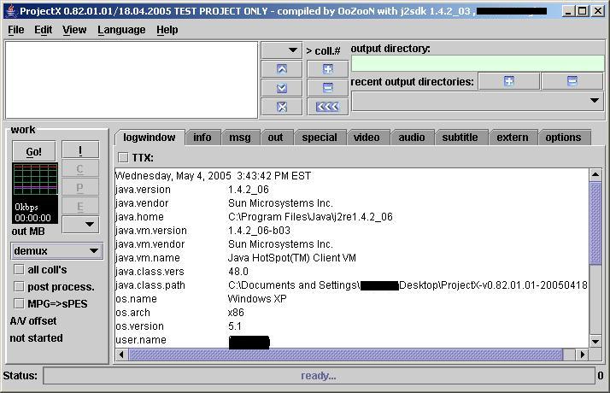This screenshot has width=610, height=393.
Task: Click the java.class.path log line
Action: pos(351,285)
